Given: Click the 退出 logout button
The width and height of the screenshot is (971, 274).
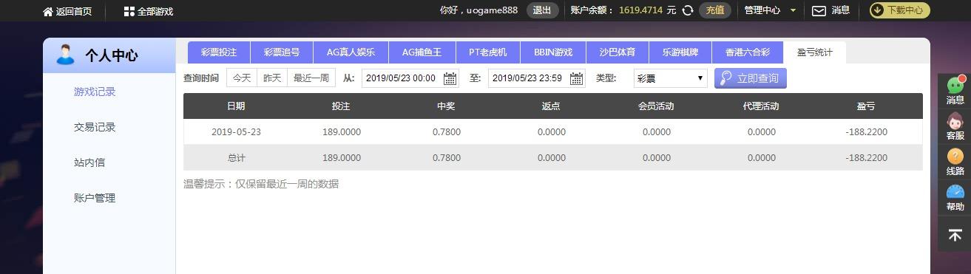Looking at the screenshot, I should (x=542, y=10).
